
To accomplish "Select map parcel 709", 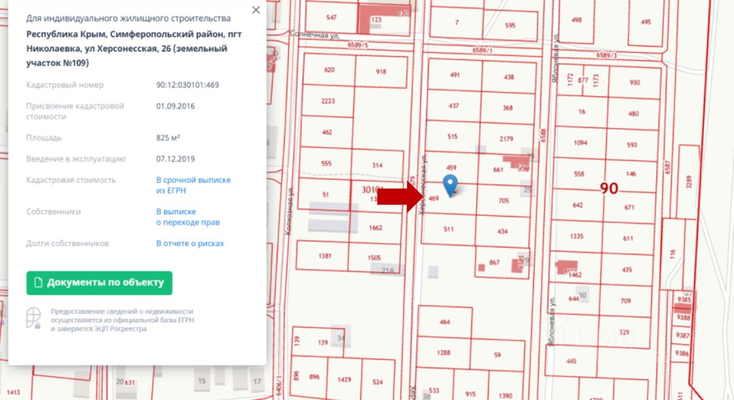I will 626,301.
